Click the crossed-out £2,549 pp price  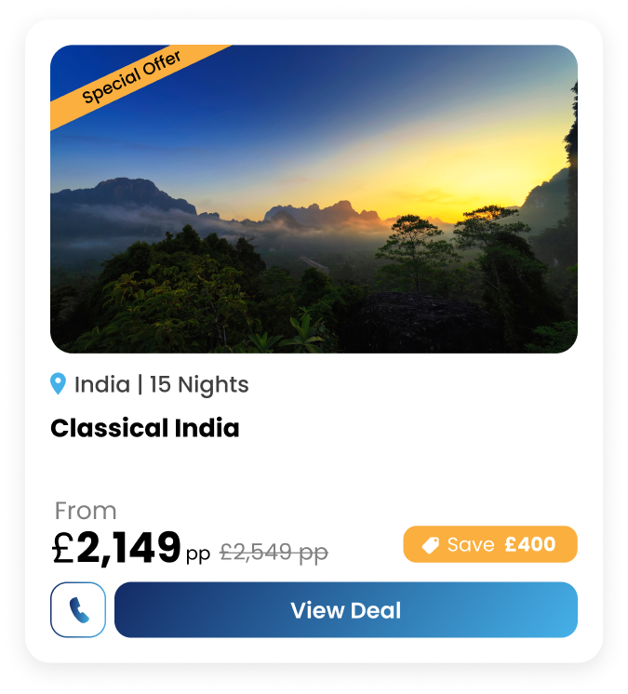pos(274,553)
